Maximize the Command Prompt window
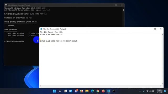The height and width of the screenshot is (94, 168). click(x=116, y=5)
